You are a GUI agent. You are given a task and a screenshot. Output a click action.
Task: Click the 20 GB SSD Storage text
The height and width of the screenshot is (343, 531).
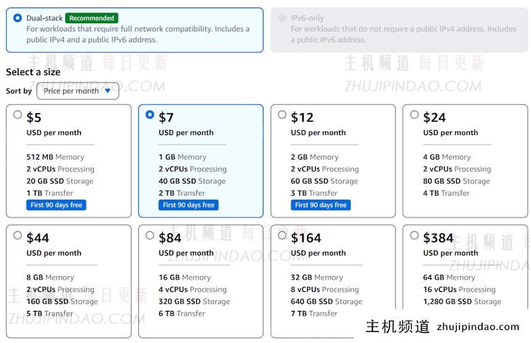(60, 181)
